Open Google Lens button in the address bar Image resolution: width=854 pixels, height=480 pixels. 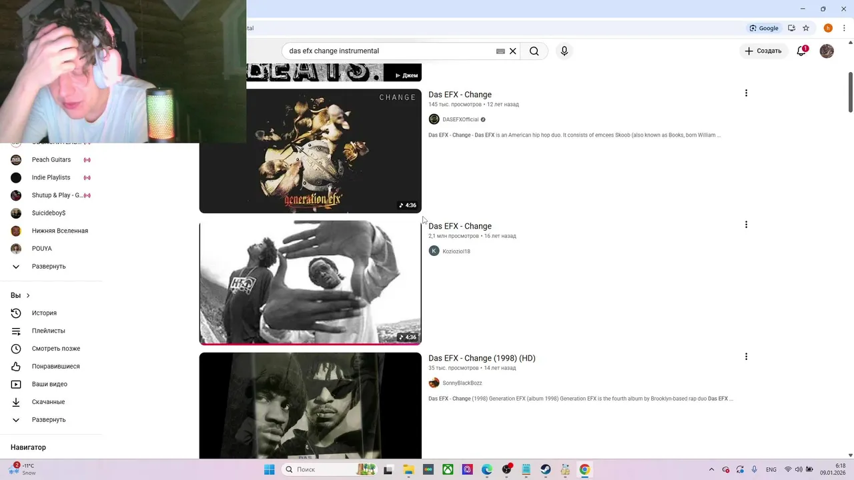click(x=765, y=28)
